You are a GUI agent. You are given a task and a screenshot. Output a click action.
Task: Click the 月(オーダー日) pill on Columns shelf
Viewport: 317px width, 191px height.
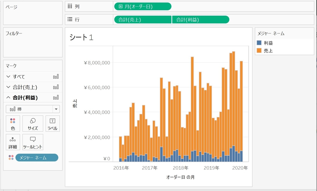click(x=142, y=6)
